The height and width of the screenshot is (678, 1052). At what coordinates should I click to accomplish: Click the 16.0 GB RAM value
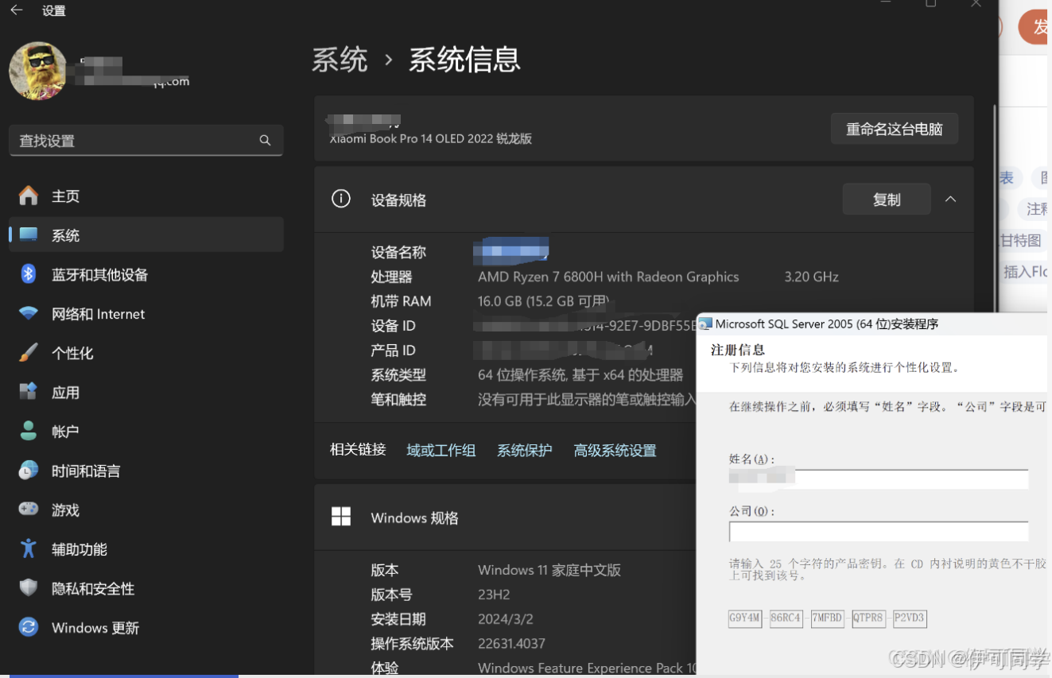pyautogui.click(x=543, y=301)
